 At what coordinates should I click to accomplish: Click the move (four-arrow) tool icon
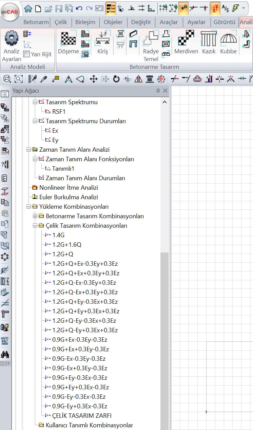coord(93,79)
